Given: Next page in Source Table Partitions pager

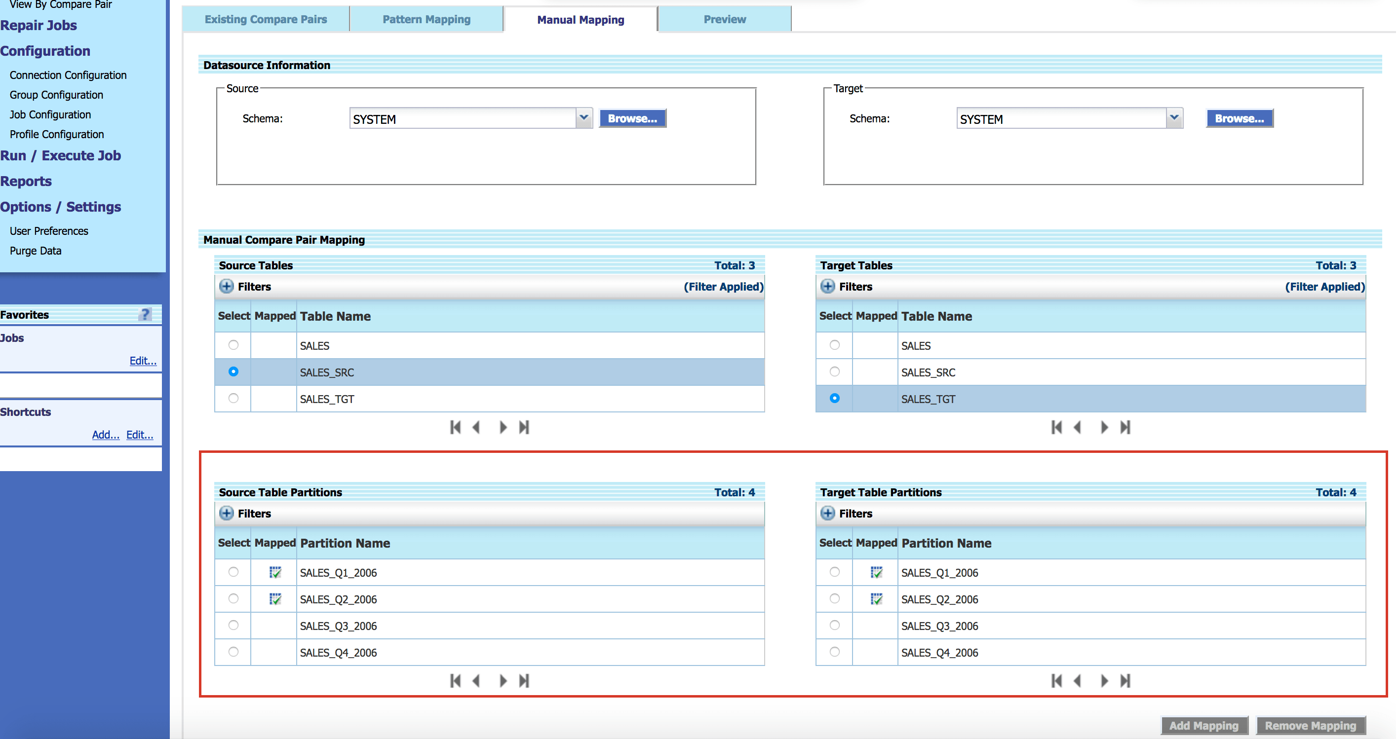Looking at the screenshot, I should click(x=503, y=680).
